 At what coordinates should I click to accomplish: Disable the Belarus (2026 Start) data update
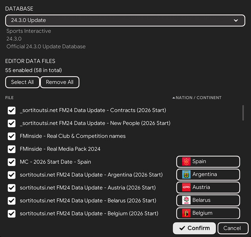11,201
